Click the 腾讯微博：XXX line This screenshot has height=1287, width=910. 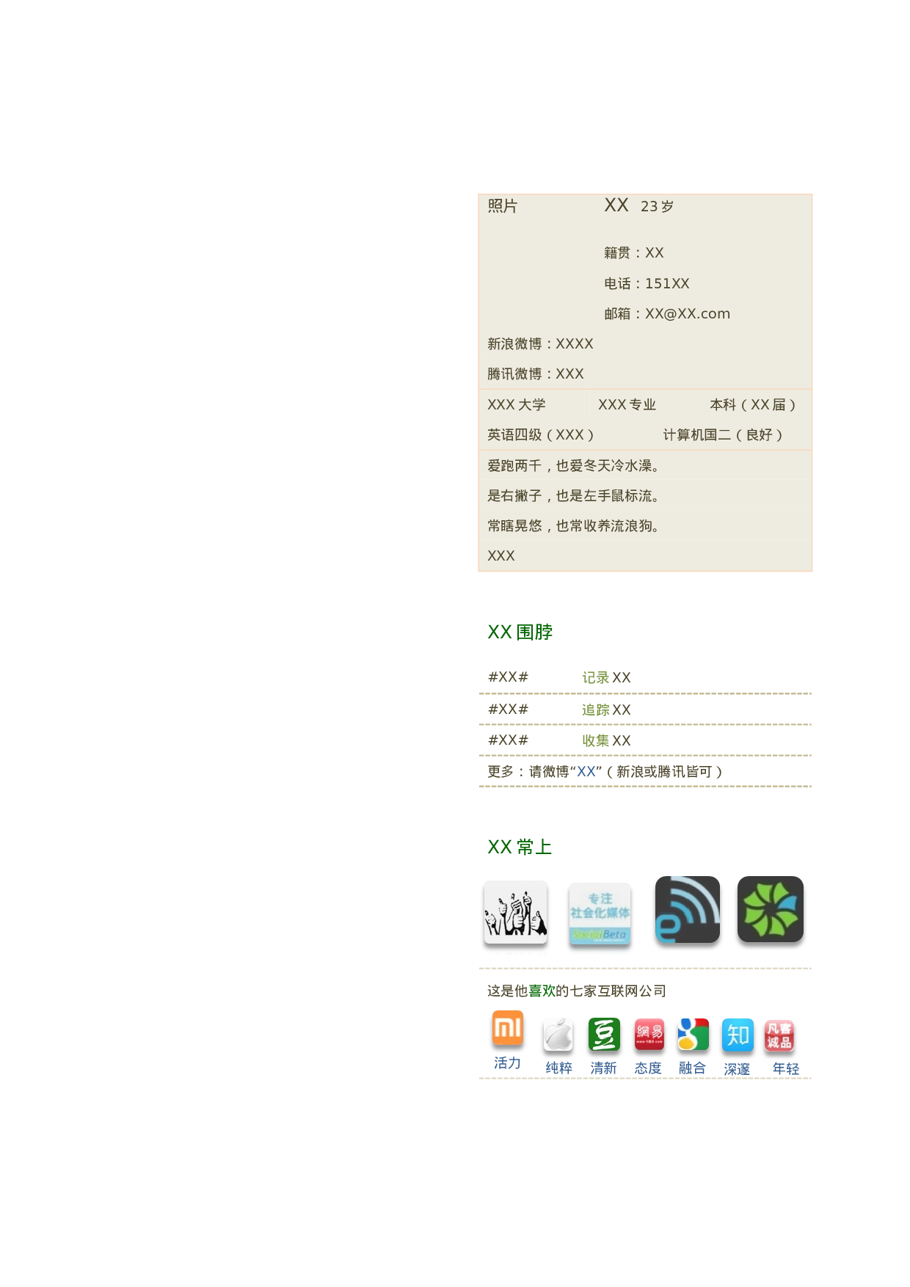point(536,373)
